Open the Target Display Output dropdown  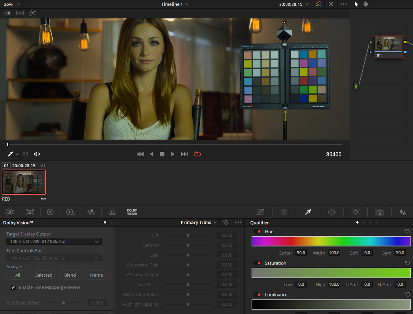click(54, 241)
